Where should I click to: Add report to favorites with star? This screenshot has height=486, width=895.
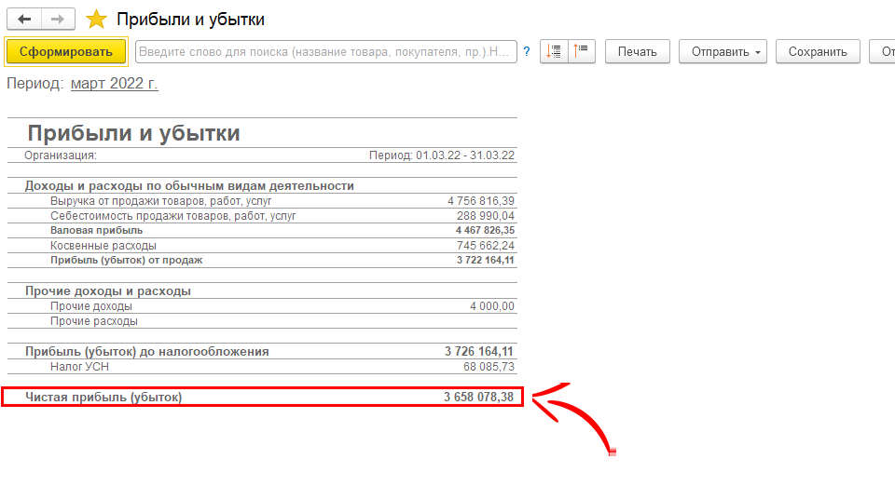(95, 20)
